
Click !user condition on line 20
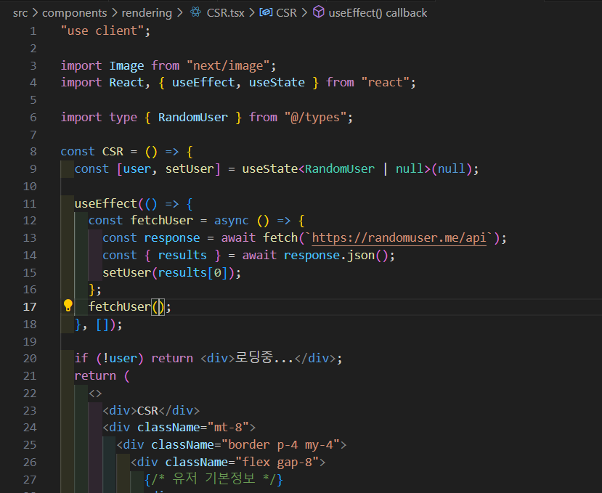(120, 358)
